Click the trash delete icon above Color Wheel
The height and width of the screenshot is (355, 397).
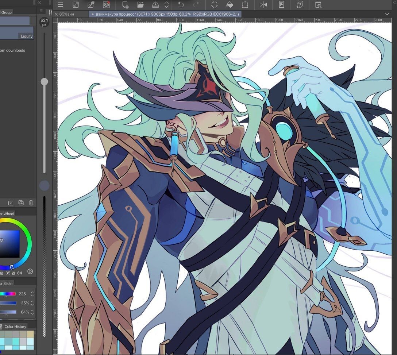(31, 203)
